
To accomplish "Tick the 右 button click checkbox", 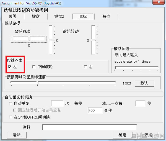I will [x=85, y=67].
